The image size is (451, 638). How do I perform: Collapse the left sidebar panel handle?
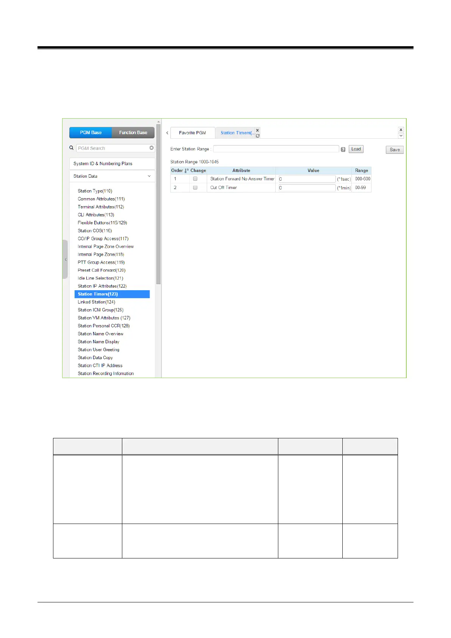click(65, 260)
